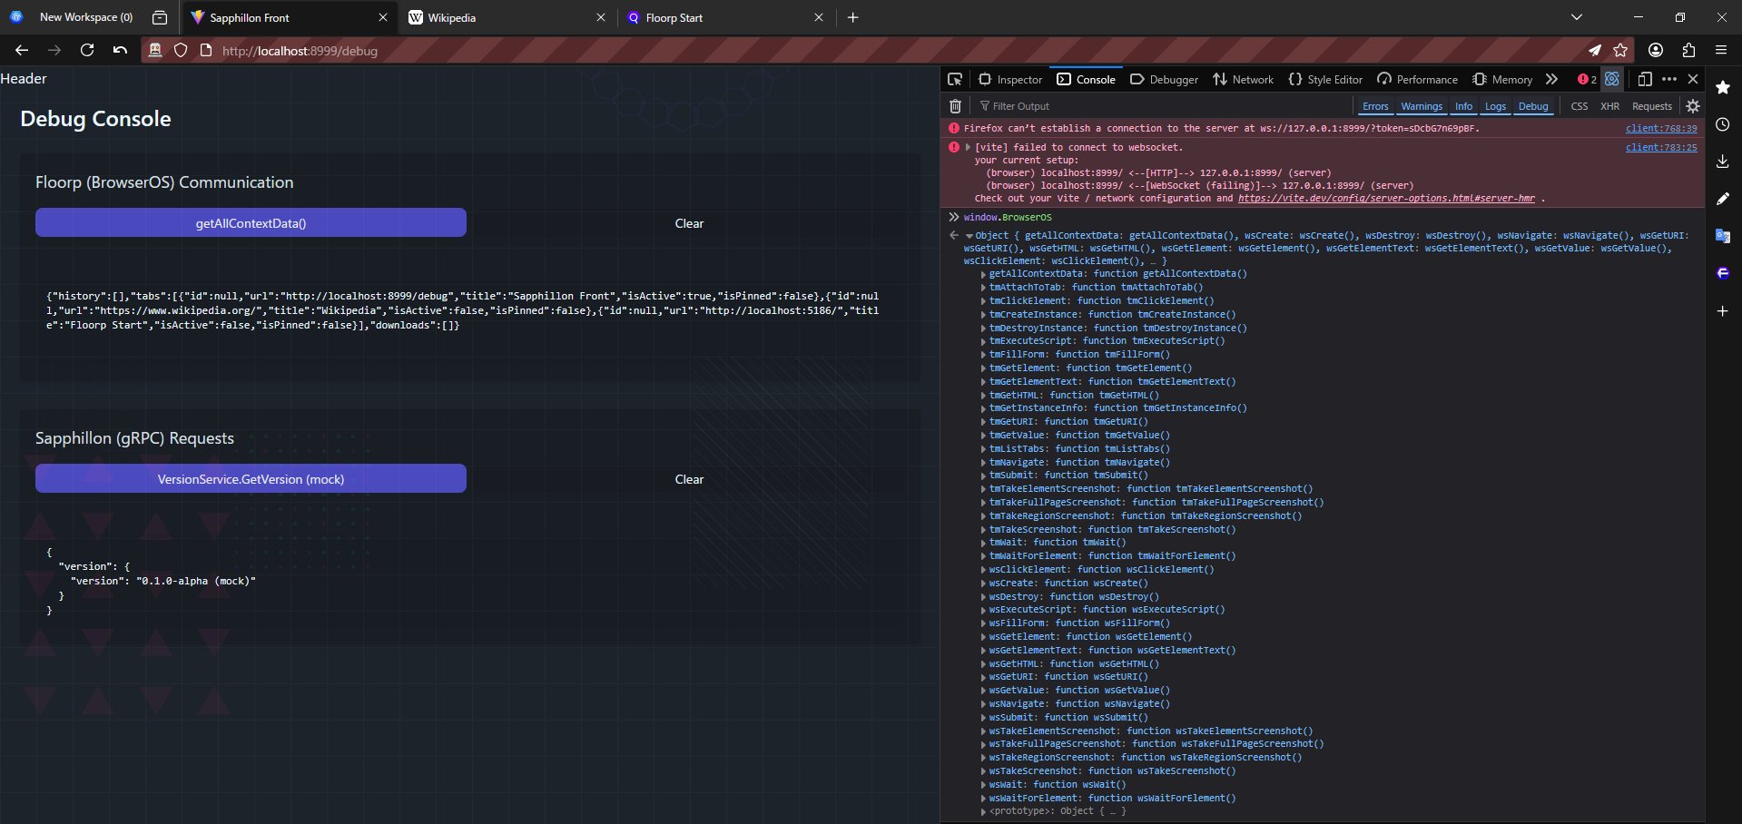This screenshot has height=824, width=1742.
Task: Toggle the Errors console filter
Action: click(x=1375, y=106)
